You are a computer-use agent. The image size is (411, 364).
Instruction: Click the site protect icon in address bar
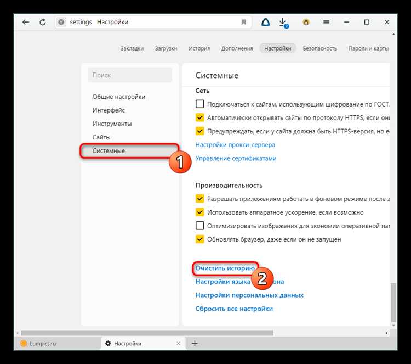(x=61, y=22)
